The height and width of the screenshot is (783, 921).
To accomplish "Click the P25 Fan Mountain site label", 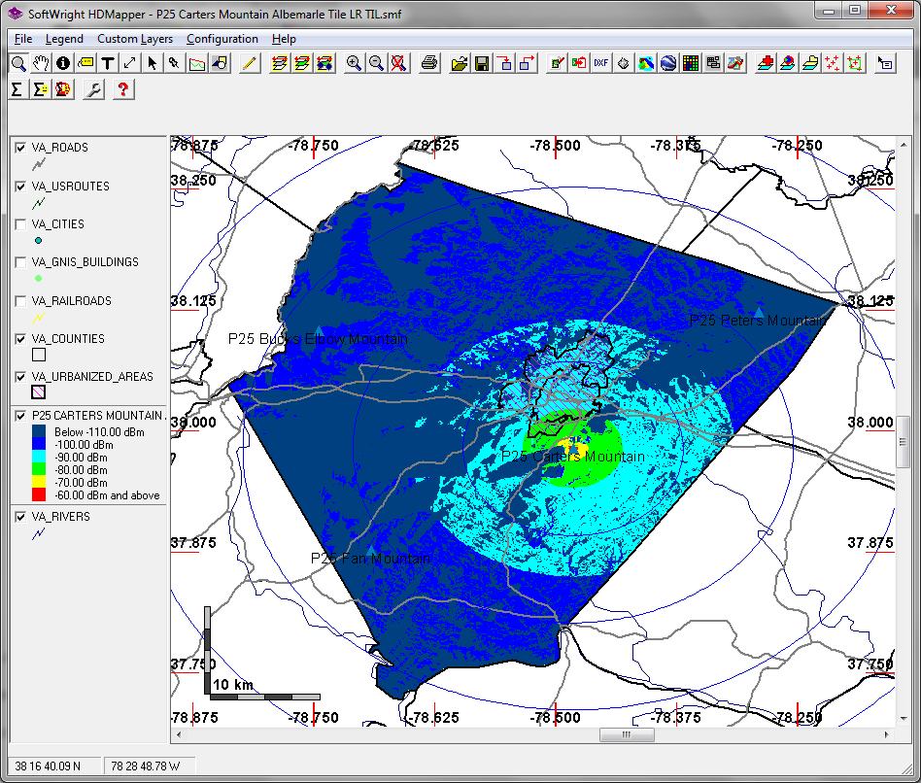I will pos(370,558).
